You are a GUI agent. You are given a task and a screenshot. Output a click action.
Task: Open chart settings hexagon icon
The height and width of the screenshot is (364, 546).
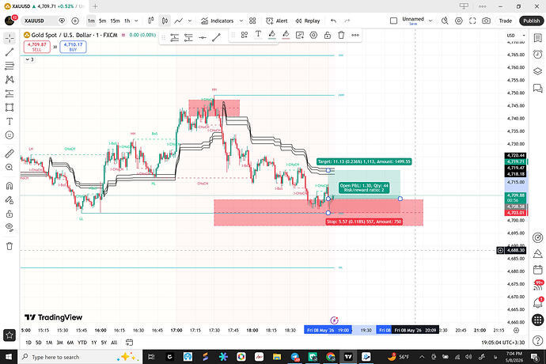[x=459, y=21]
